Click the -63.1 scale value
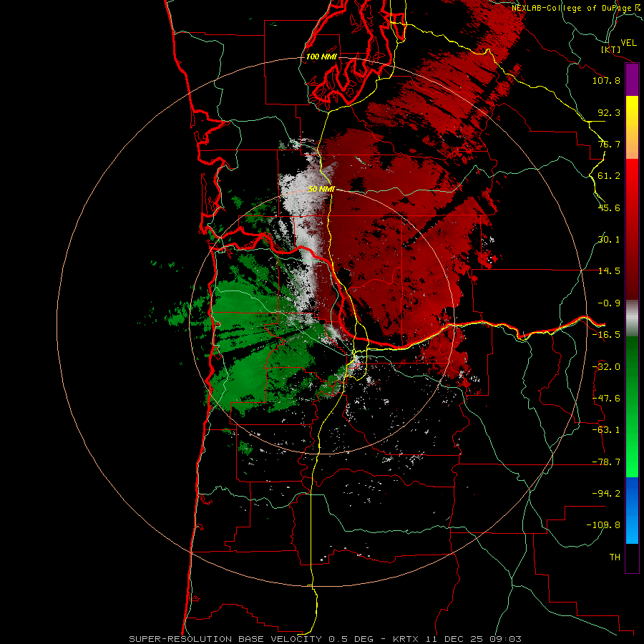This screenshot has height=644, width=644. point(606,430)
